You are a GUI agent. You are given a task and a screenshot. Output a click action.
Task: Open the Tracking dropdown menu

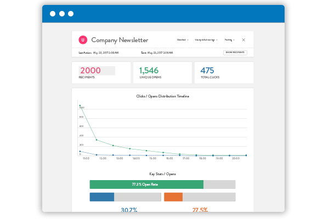pyautogui.click(x=229, y=40)
